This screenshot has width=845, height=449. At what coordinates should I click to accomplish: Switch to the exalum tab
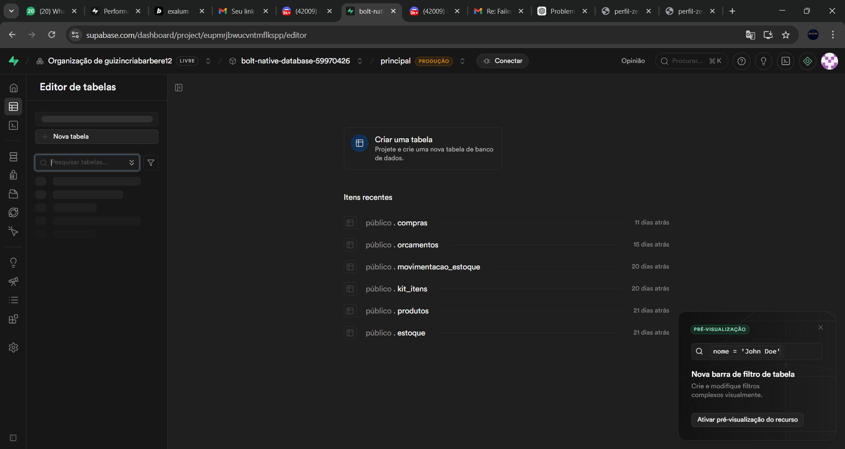click(180, 11)
